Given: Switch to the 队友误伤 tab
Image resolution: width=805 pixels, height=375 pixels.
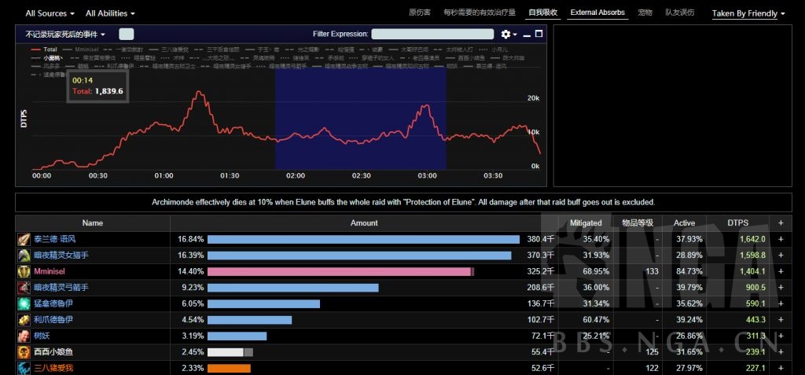Looking at the screenshot, I should [680, 13].
